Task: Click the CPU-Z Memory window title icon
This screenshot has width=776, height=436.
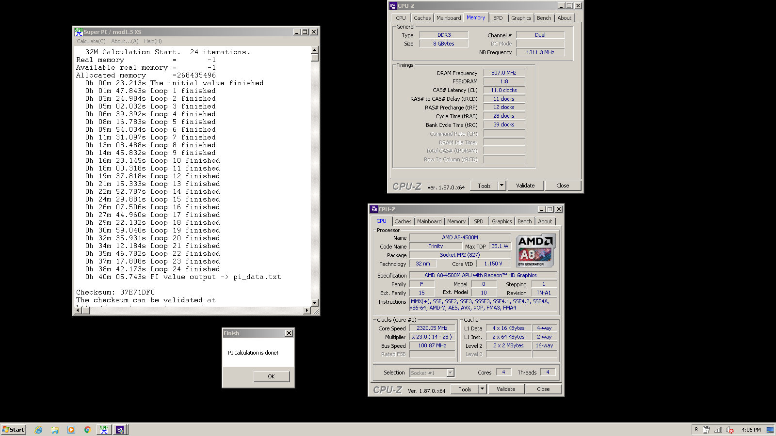Action: click(393, 6)
